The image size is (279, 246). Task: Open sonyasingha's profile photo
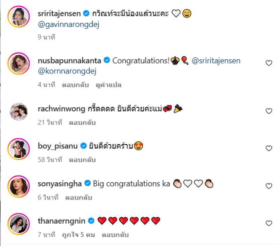[x=18, y=187]
